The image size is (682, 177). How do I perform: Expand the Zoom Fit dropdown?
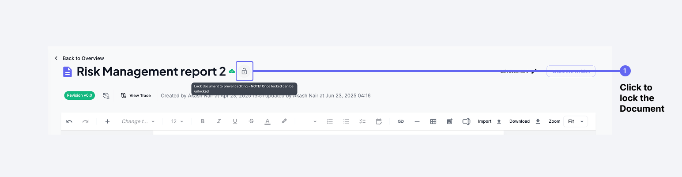coord(576,121)
